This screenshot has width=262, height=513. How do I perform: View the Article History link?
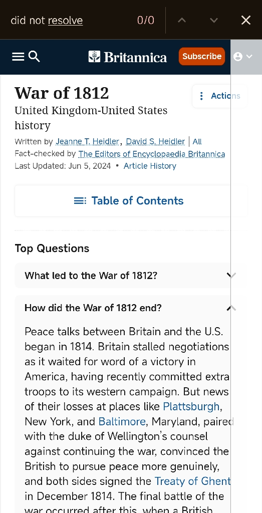[x=150, y=166]
